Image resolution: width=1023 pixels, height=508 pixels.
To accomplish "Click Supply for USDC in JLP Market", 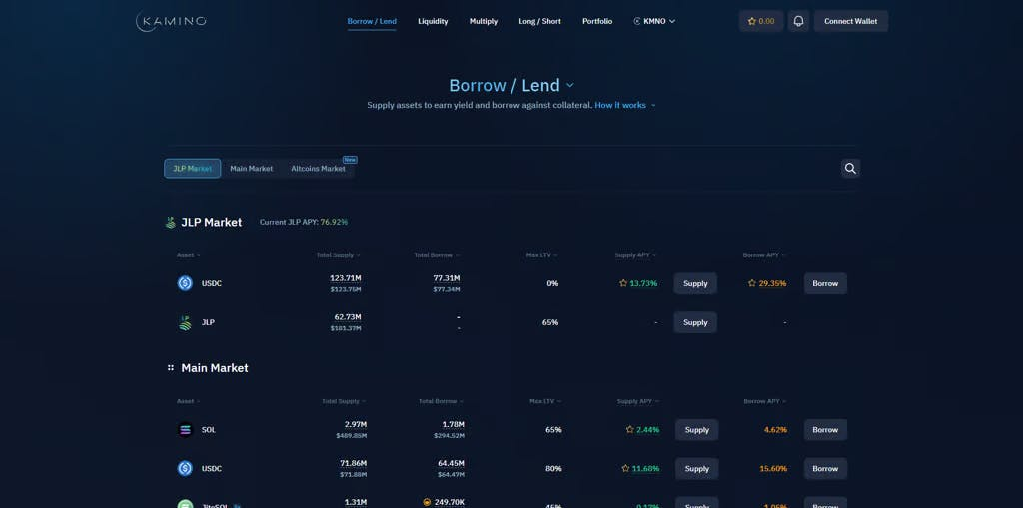I will tap(695, 283).
